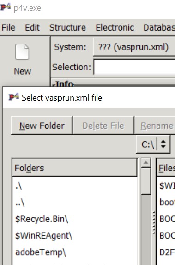Select the ..\ parent folder entry
The width and height of the screenshot is (175, 265).
pos(75,202)
